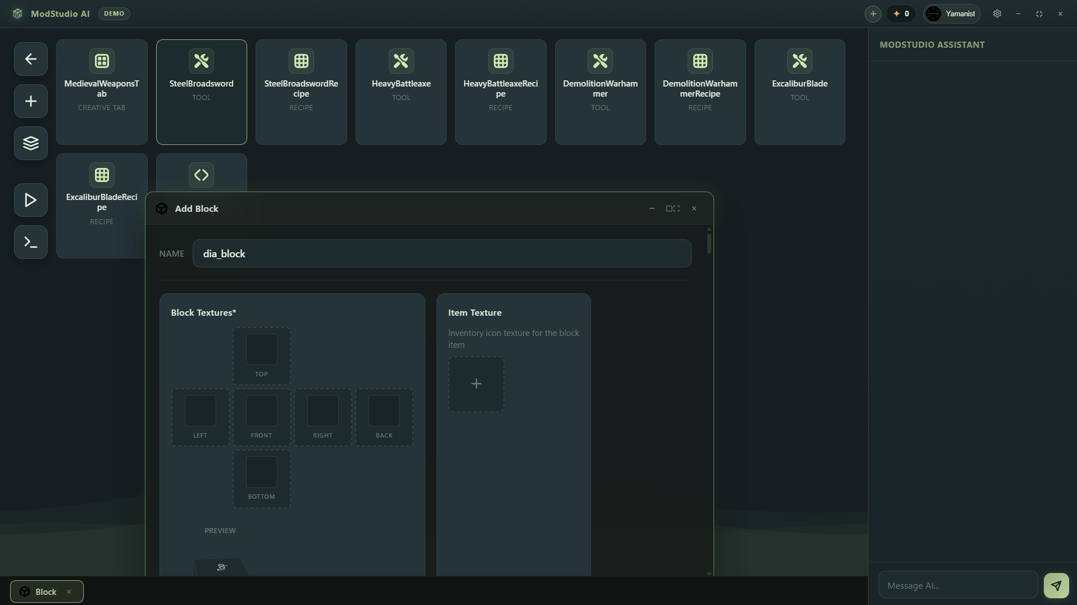This screenshot has height=605, width=1077.
Task: Select the SteelBroadsword tool card
Action: click(202, 92)
